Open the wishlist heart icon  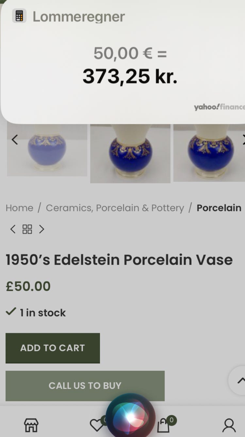(x=97, y=425)
